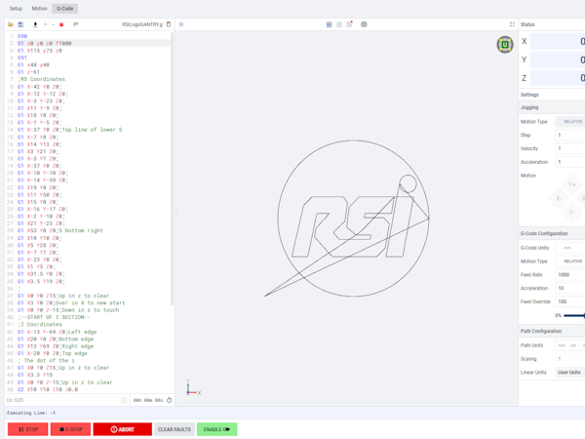The height and width of the screenshot is (439, 585).
Task: Click the camera snapshot icon
Action: 364,24
